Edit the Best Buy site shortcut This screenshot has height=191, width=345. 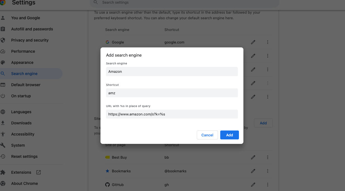tap(253, 157)
